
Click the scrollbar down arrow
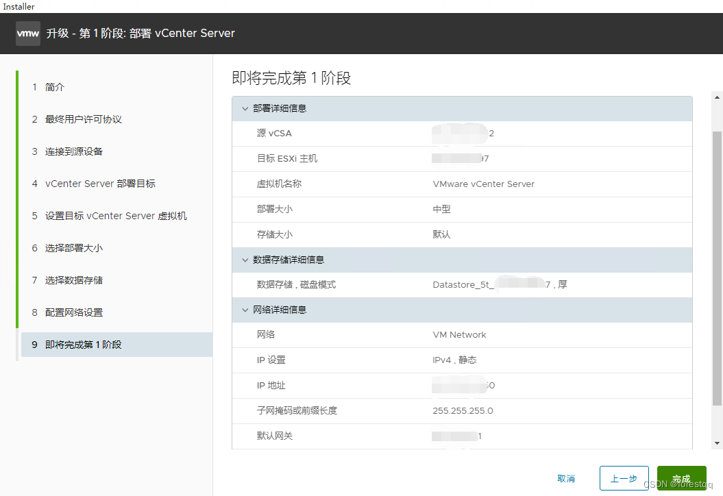[x=717, y=443]
